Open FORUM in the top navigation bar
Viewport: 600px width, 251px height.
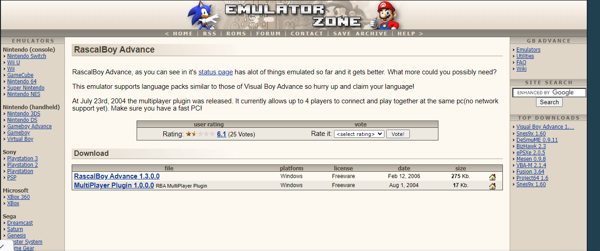click(268, 34)
